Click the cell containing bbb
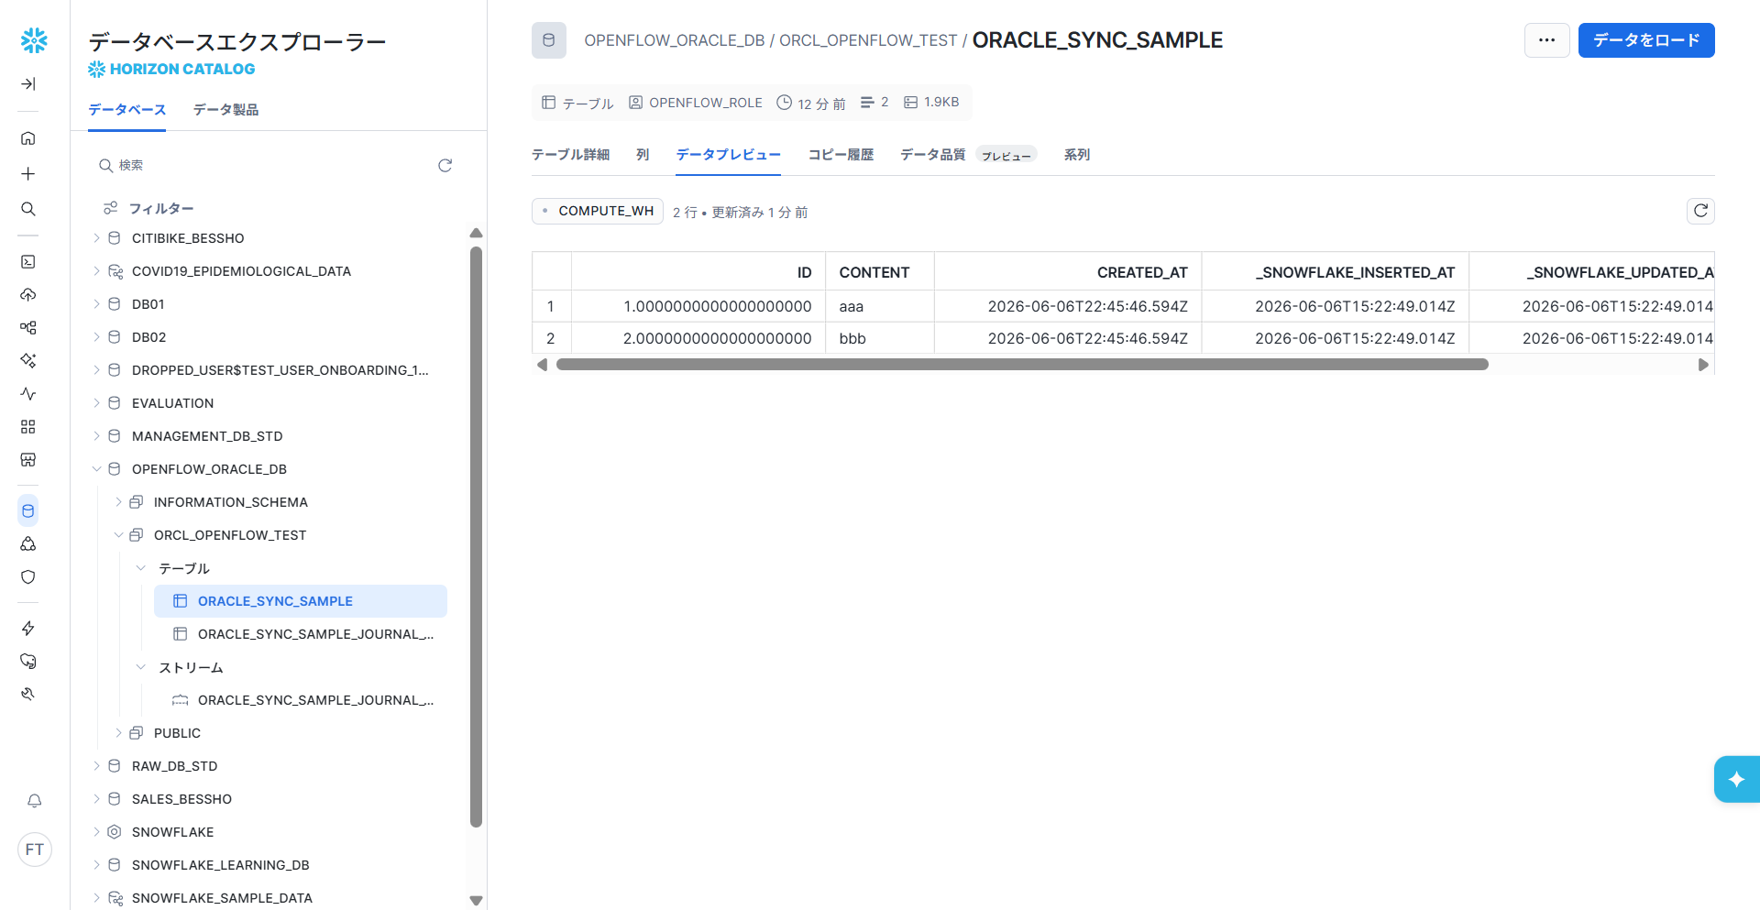The image size is (1760, 910). 880,338
